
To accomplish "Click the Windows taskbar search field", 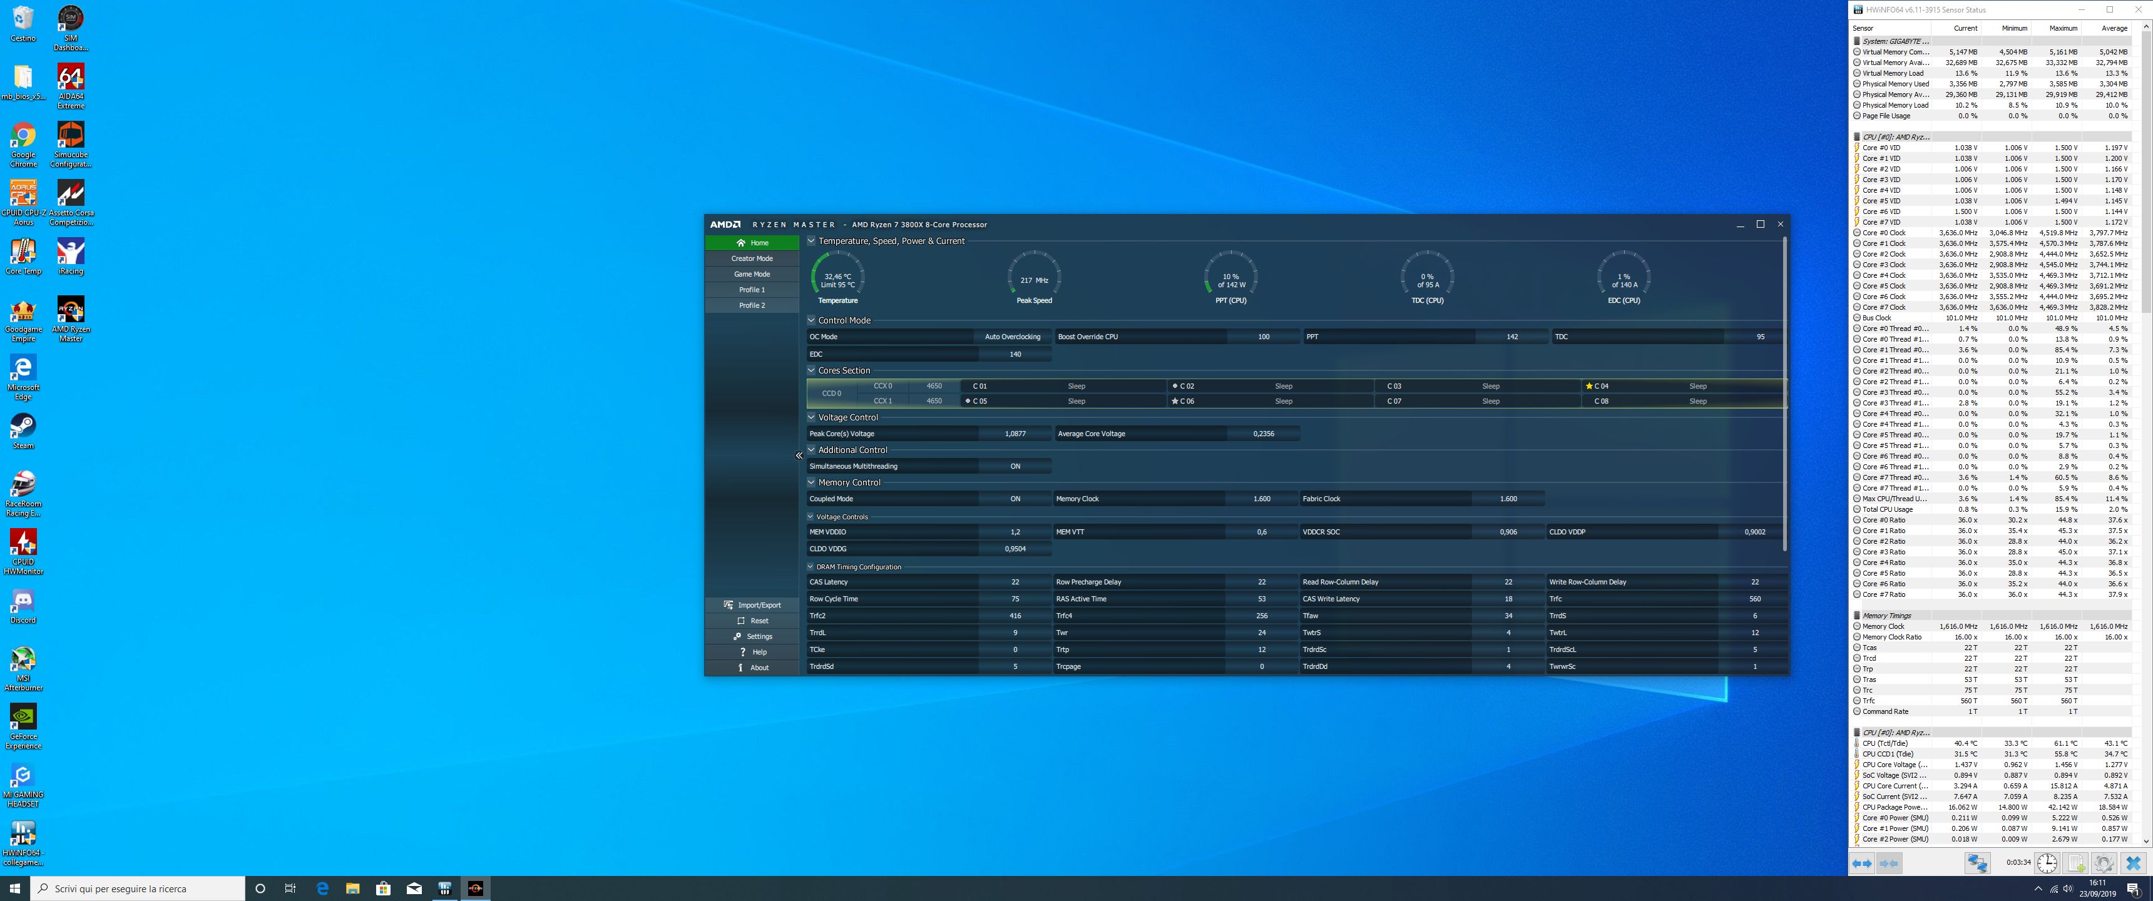I will click(138, 888).
